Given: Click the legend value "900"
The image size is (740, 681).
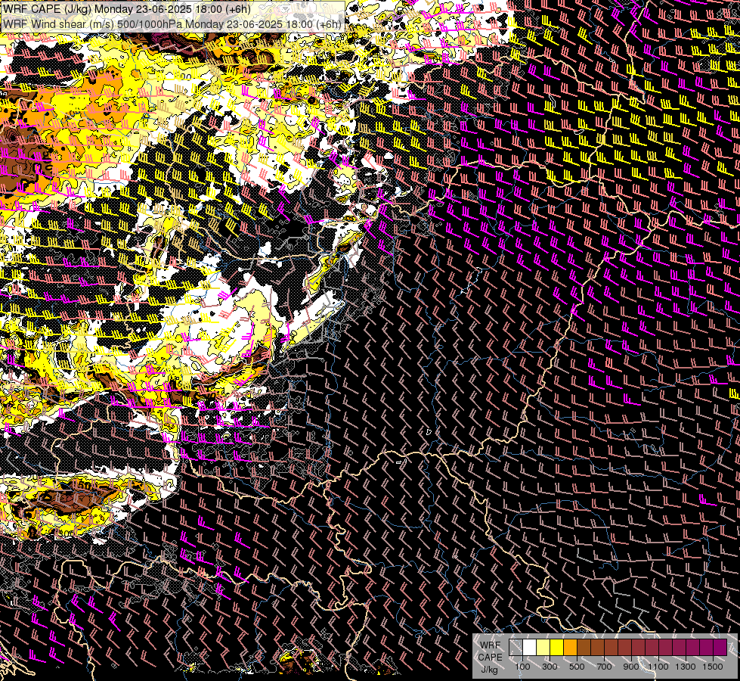Looking at the screenshot, I should click(631, 667).
